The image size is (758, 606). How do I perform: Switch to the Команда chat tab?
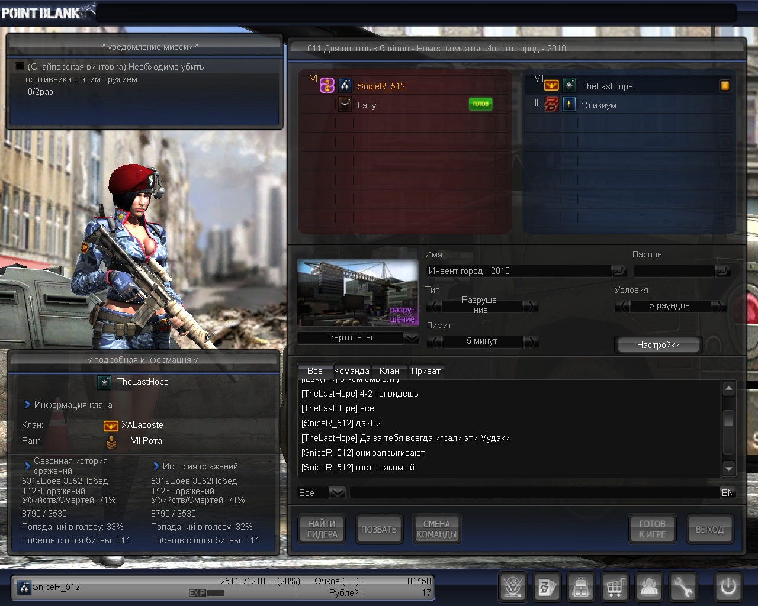(352, 371)
